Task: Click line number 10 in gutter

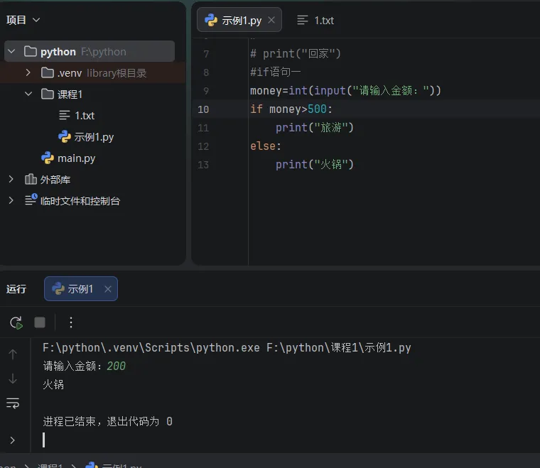Action: pyautogui.click(x=203, y=109)
